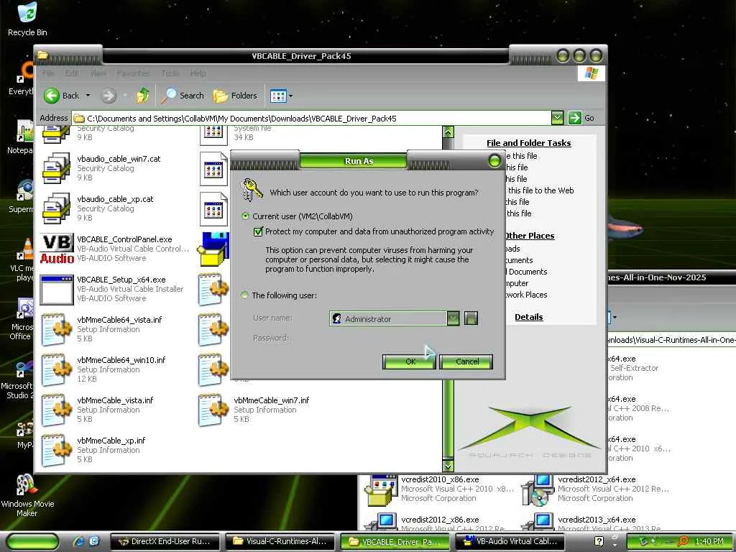This screenshot has height=552, width=736.
Task: Collapse the Other Places panel
Action: 530,236
